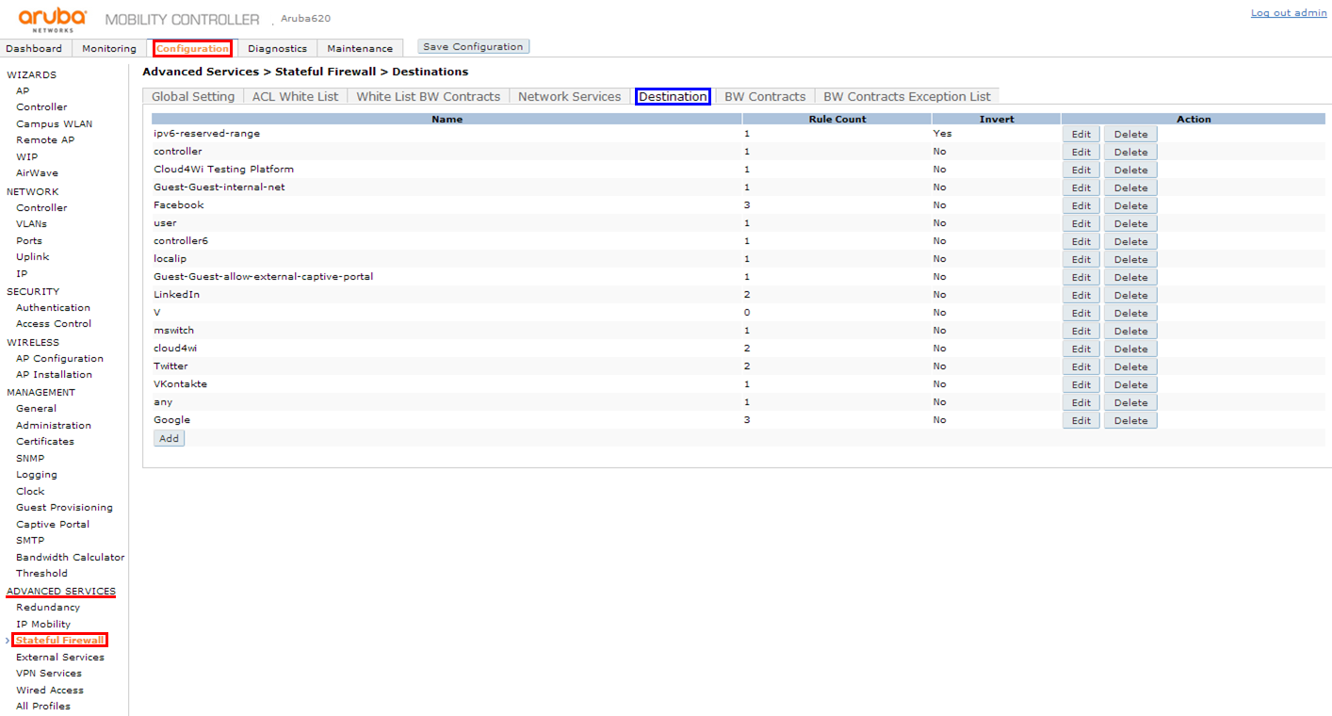Open the BW Contracts Exception List tab

pos(906,96)
